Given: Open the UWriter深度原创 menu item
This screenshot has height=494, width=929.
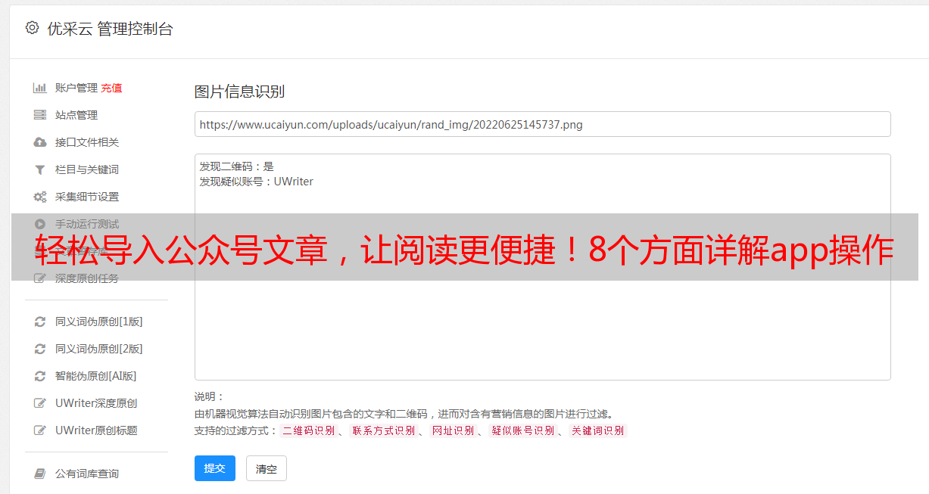Looking at the screenshot, I should [x=96, y=403].
